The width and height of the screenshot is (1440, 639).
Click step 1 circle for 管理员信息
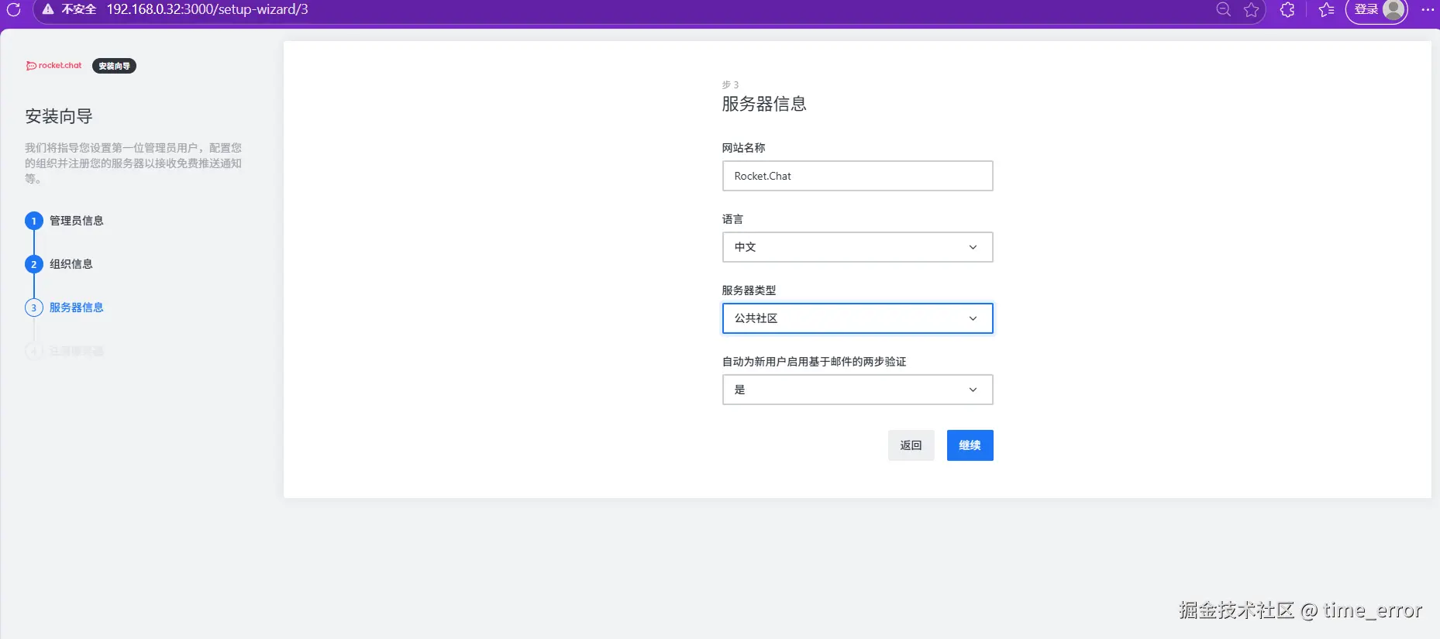click(34, 221)
